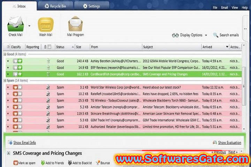Sort by From column header
Image resolution: width=251 pixels, height=167 pixels.
point(116,47)
